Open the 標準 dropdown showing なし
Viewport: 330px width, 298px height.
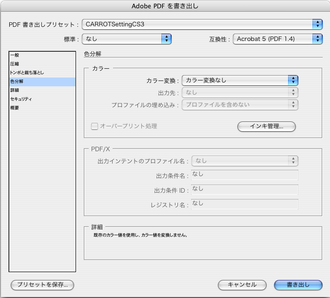pyautogui.click(x=126, y=39)
